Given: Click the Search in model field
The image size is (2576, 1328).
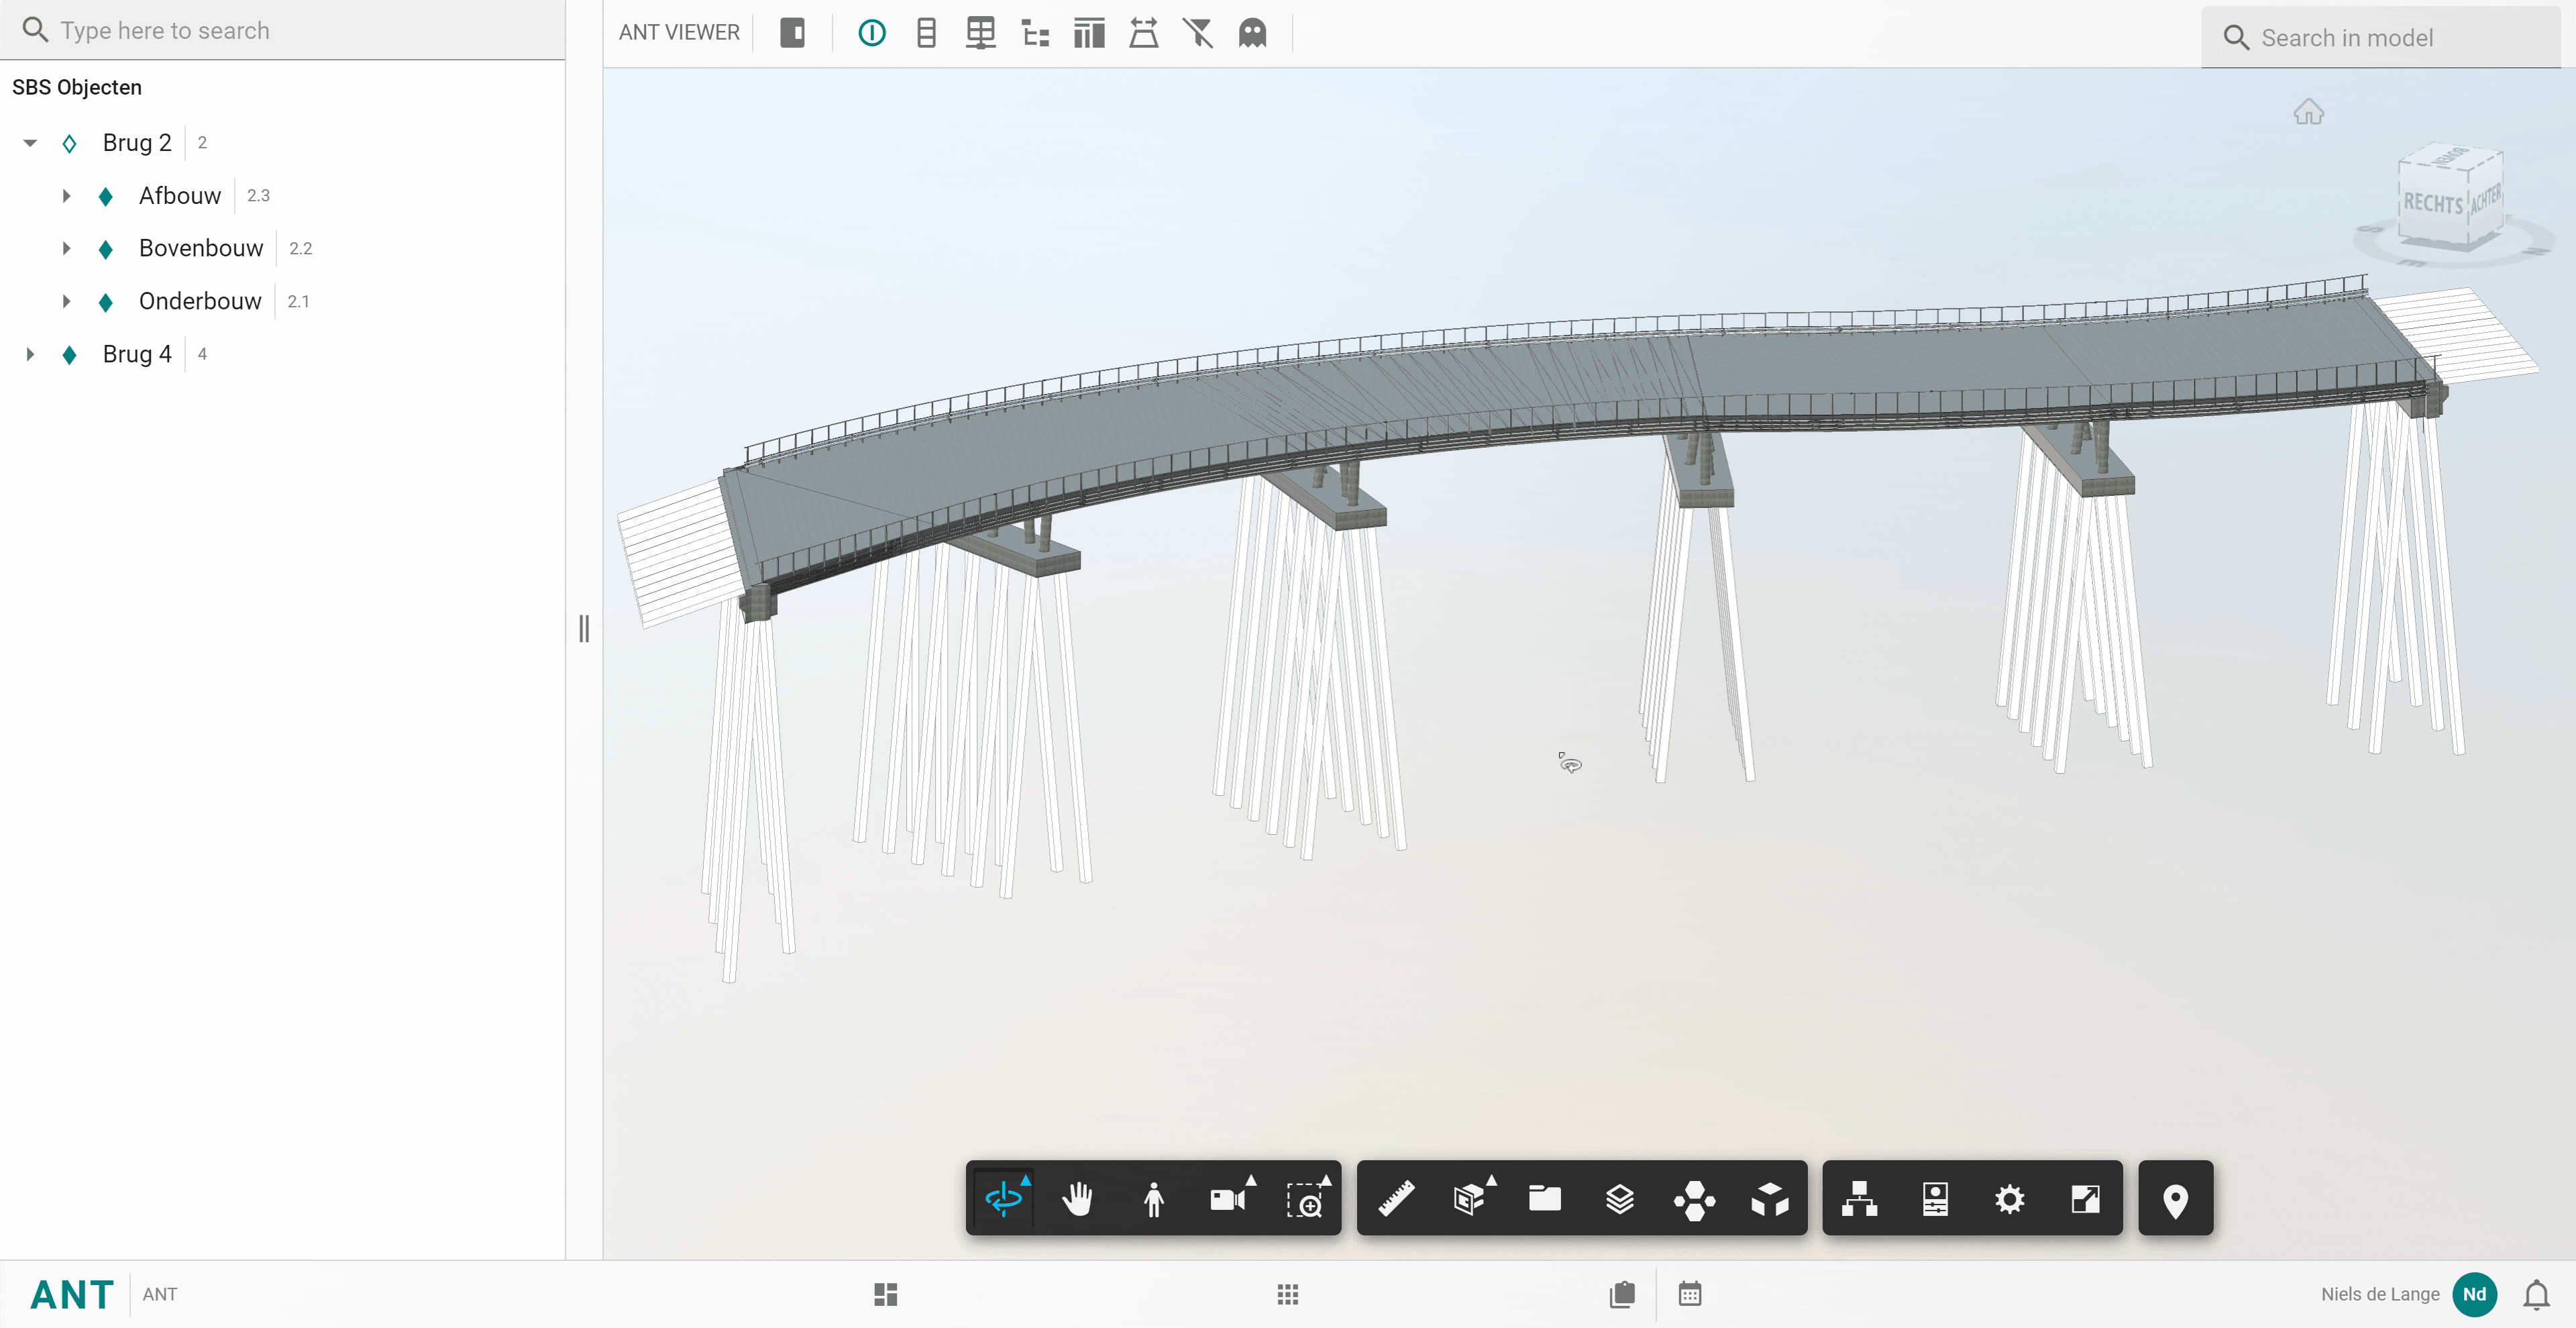Looking at the screenshot, I should click(x=2380, y=38).
